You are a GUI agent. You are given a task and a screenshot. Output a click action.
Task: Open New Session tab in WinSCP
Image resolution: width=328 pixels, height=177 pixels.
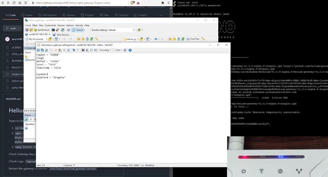pyautogui.click(x=61, y=35)
